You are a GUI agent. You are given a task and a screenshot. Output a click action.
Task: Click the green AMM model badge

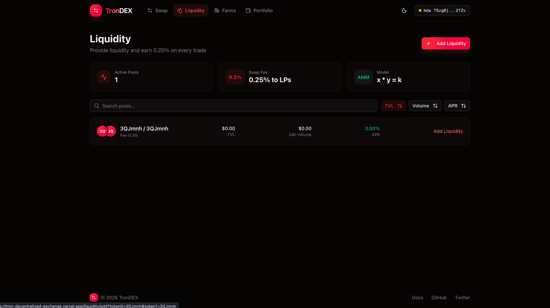pos(363,77)
